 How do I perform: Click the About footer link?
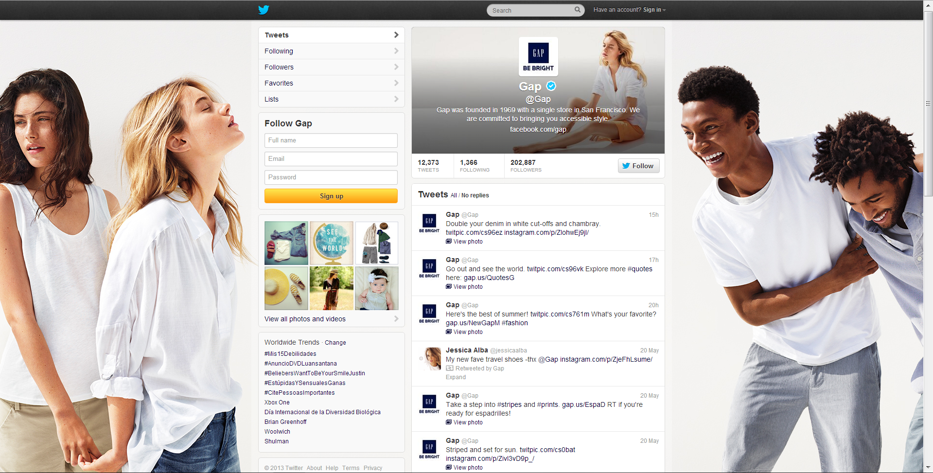tap(314, 468)
